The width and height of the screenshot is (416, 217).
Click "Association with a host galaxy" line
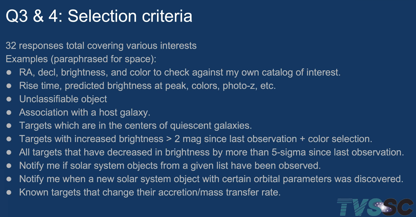click(84, 112)
